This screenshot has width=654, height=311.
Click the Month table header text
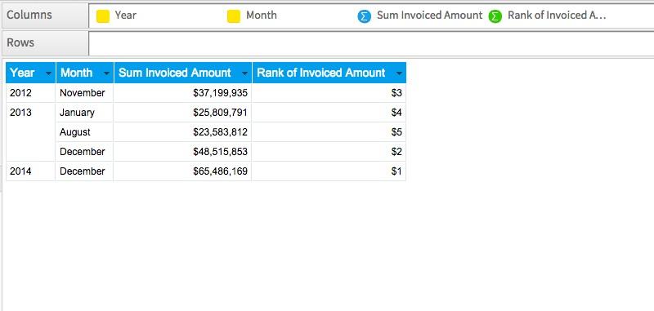pos(76,73)
